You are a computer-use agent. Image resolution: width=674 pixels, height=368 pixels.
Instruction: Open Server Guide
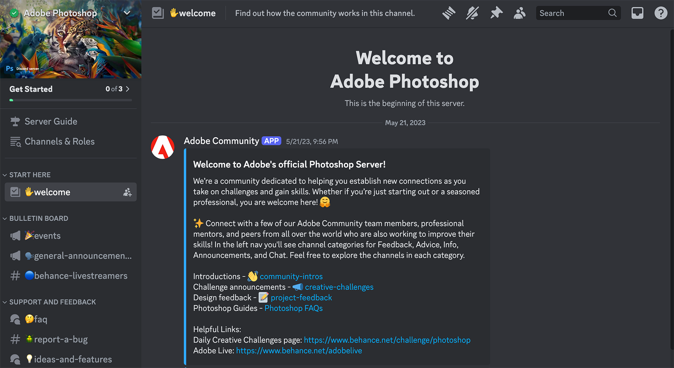tap(70, 121)
